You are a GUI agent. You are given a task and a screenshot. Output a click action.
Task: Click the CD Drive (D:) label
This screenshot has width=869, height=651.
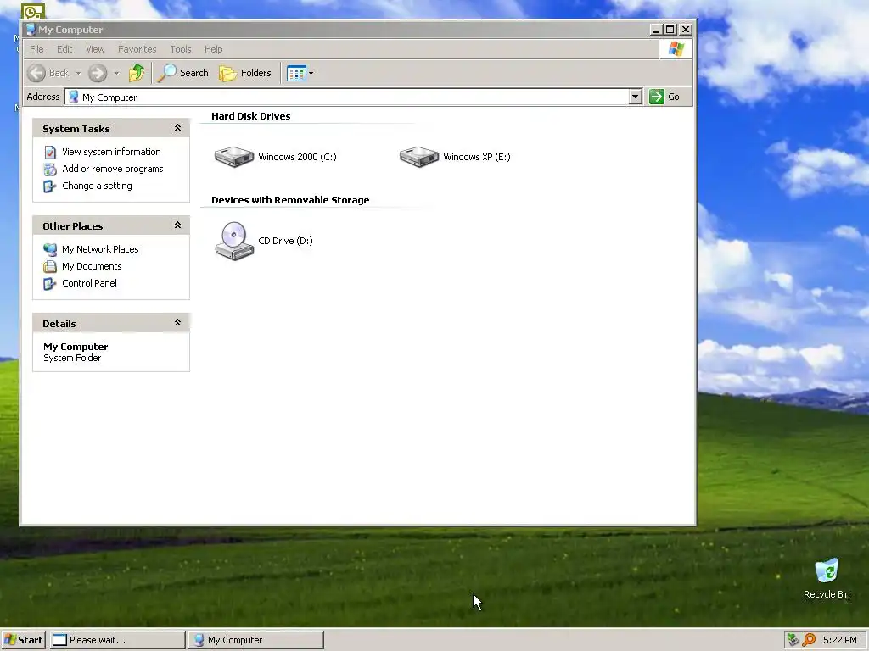285,241
